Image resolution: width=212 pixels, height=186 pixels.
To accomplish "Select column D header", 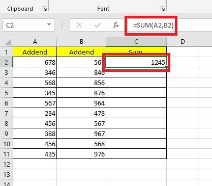I will pos(183,42).
